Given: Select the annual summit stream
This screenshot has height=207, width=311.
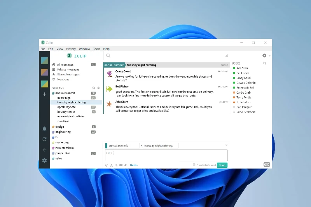Looking at the screenshot, I should click(65, 93).
